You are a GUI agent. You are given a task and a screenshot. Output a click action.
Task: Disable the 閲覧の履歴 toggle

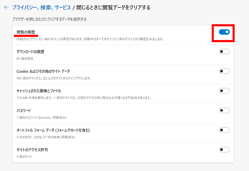tap(224, 32)
